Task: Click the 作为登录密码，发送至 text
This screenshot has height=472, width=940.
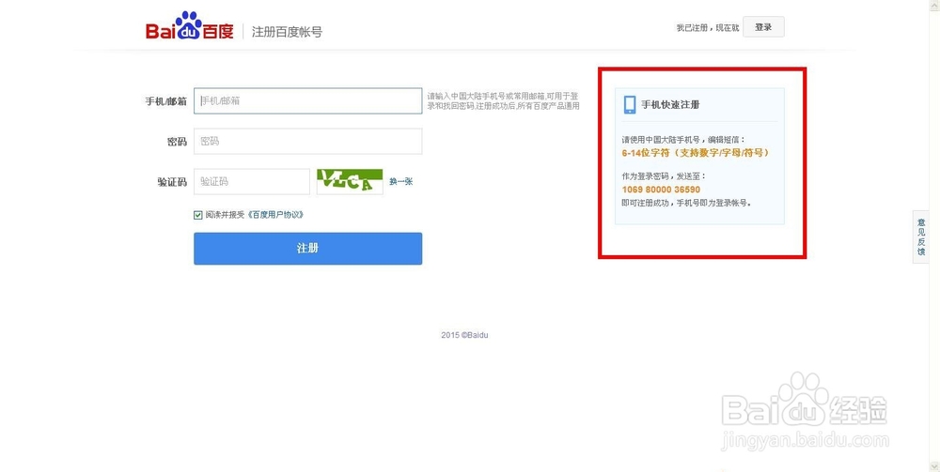Action: (665, 176)
